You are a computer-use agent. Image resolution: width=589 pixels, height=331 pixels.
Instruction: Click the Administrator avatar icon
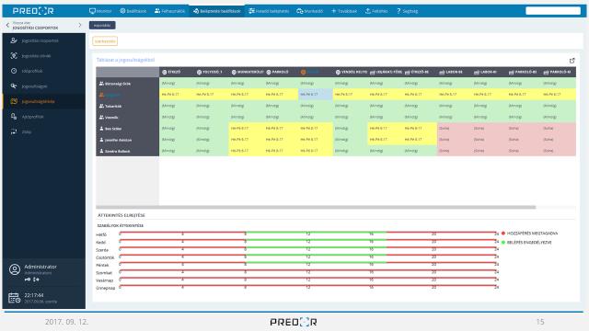click(15, 269)
